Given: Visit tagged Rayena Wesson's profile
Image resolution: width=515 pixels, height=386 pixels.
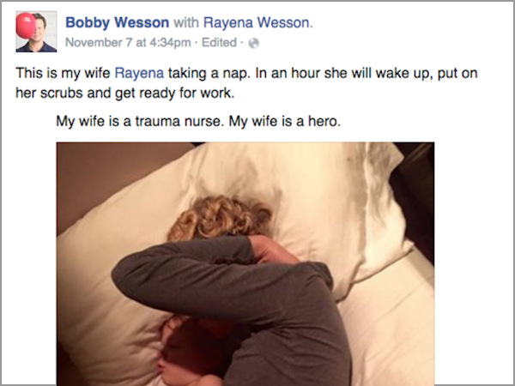Looking at the screenshot, I should click(x=257, y=22).
